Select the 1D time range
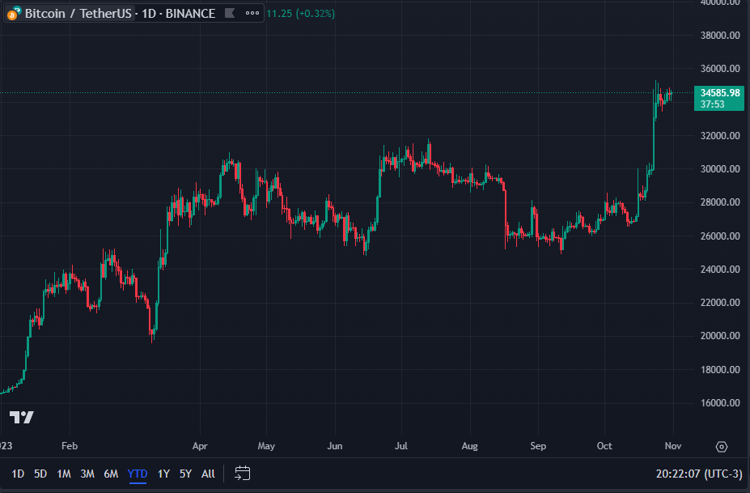The image size is (750, 493). click(18, 474)
